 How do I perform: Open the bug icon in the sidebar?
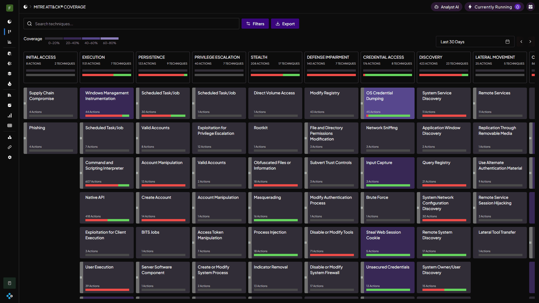10,53
